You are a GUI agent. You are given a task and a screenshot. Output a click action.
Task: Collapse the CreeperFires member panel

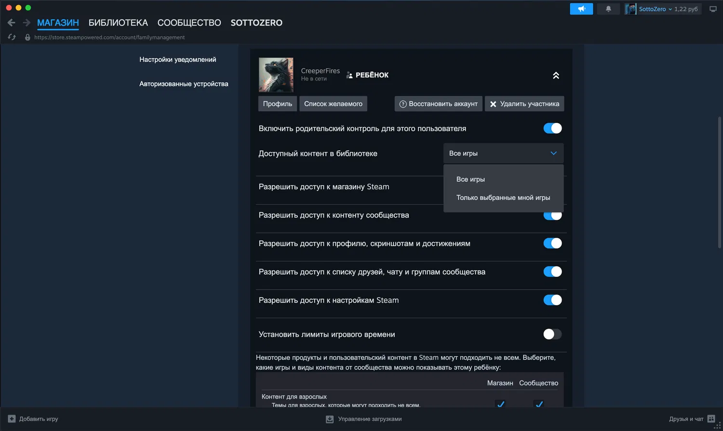(x=556, y=75)
